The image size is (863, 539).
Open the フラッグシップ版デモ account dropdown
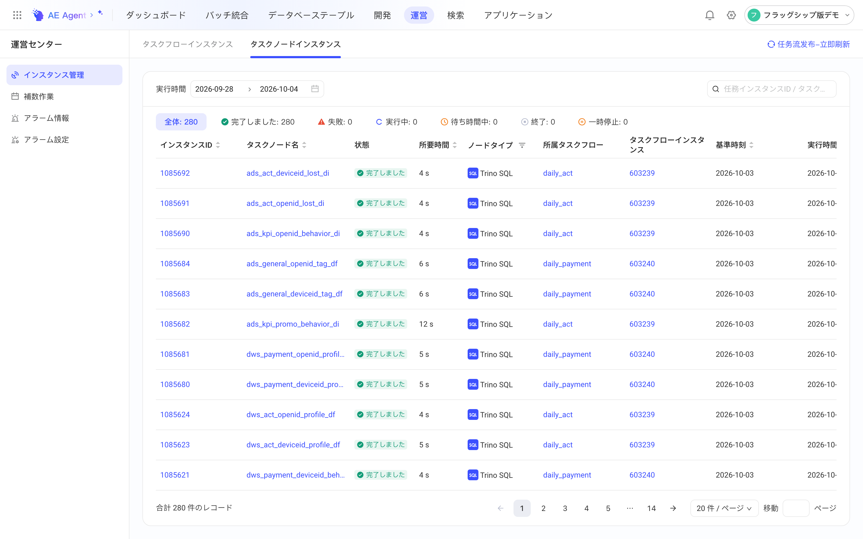click(x=799, y=15)
